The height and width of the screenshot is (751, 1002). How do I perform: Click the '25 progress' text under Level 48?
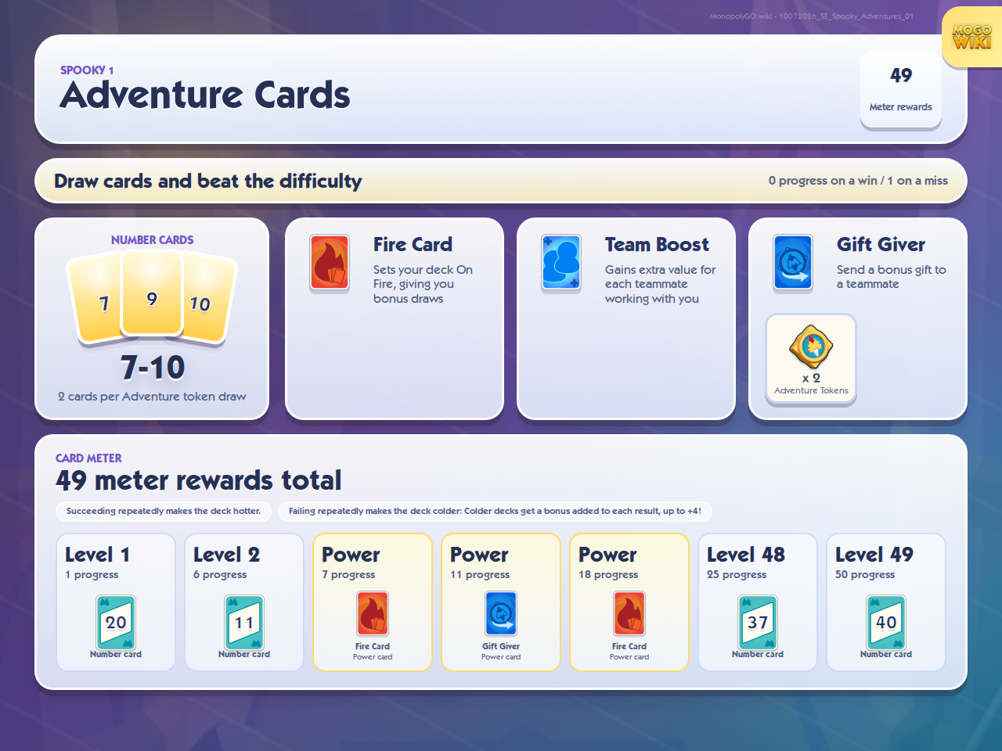coord(737,575)
